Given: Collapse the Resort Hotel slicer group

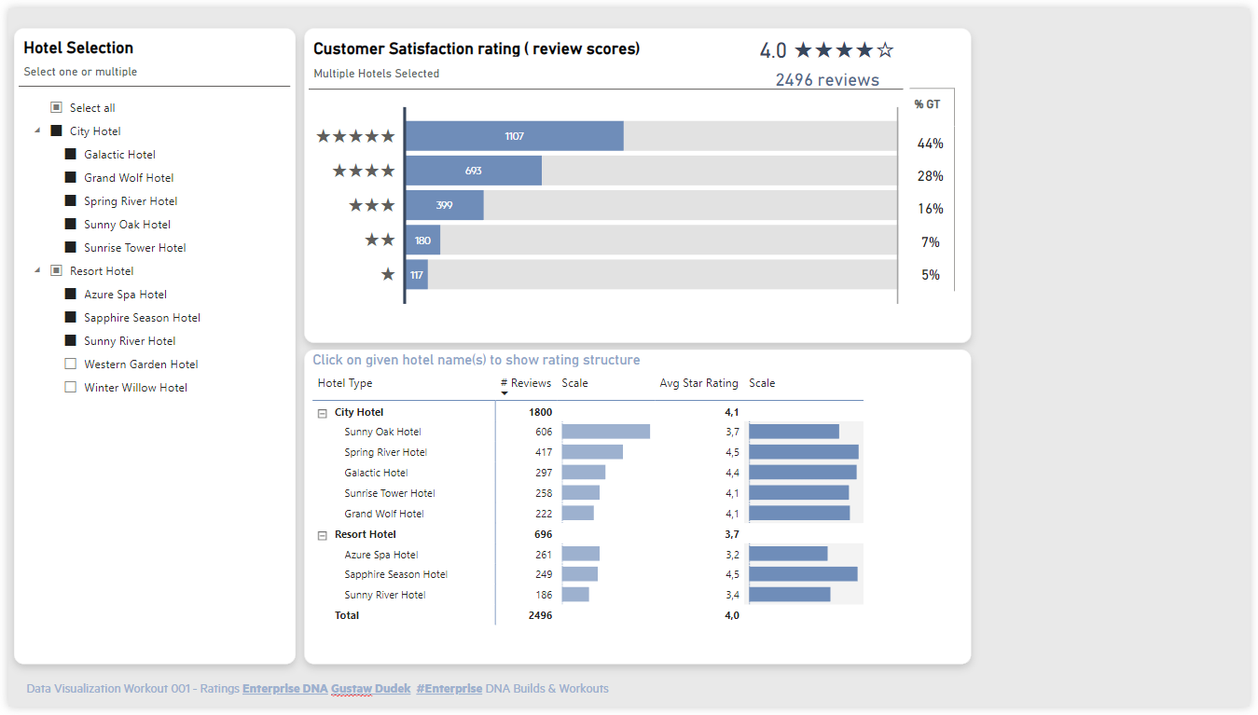Looking at the screenshot, I should pyautogui.click(x=37, y=270).
